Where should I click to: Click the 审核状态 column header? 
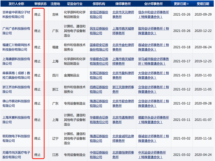click(41, 4)
